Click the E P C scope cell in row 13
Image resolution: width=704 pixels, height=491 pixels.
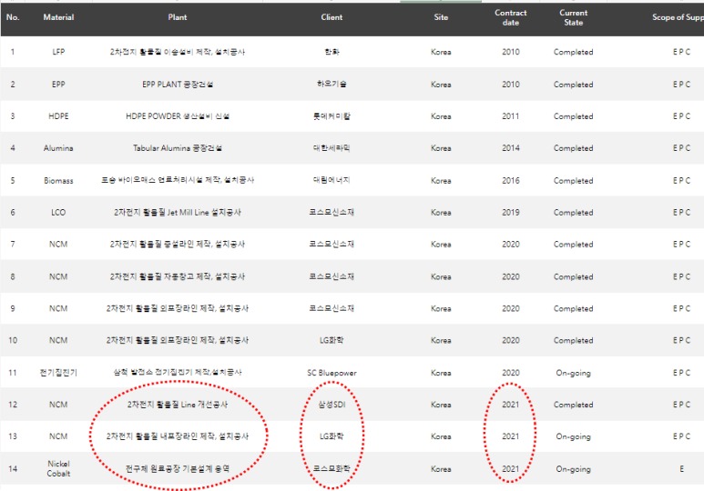(x=681, y=436)
